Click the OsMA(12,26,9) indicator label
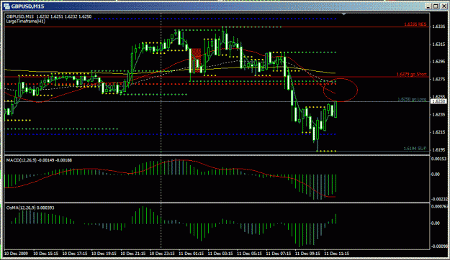The image size is (450, 260). [x=30, y=208]
